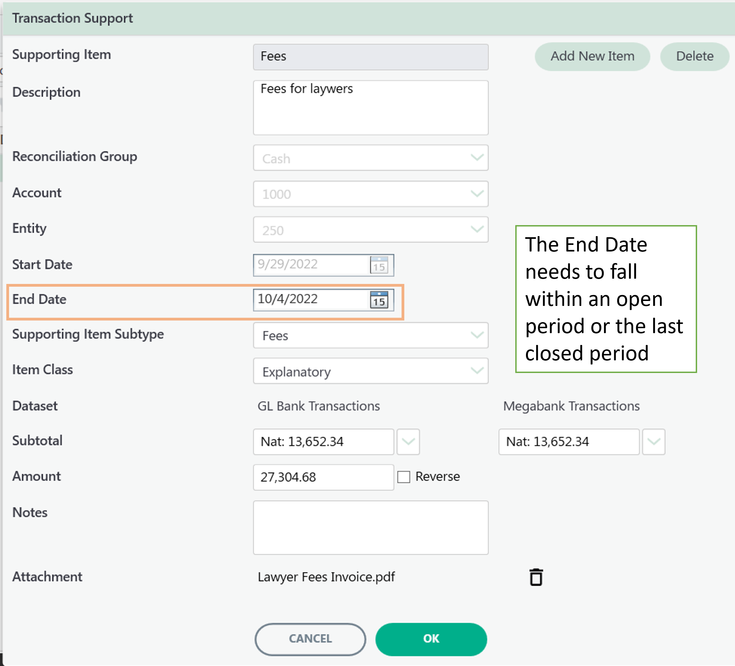This screenshot has height=666, width=735.
Task: Click into the Notes field
Action: coord(371,528)
